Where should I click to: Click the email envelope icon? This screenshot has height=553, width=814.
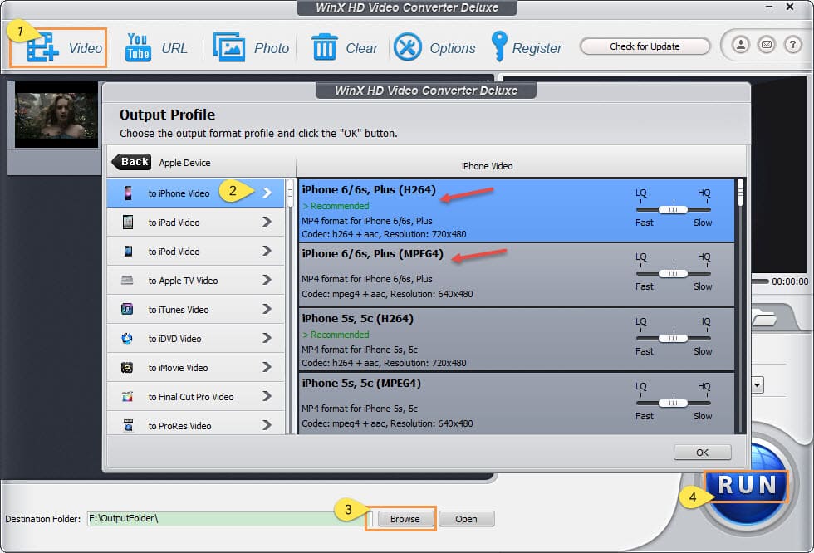pyautogui.click(x=766, y=45)
